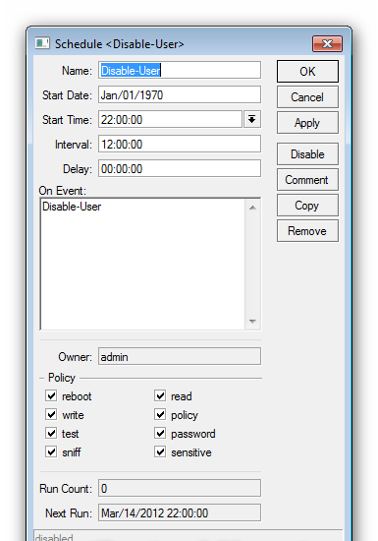378x541 pixels.
Task: Focus the On Event text area
Action: tap(142, 264)
